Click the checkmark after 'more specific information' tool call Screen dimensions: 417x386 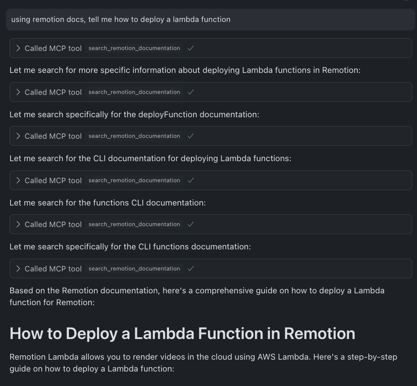coord(191,92)
